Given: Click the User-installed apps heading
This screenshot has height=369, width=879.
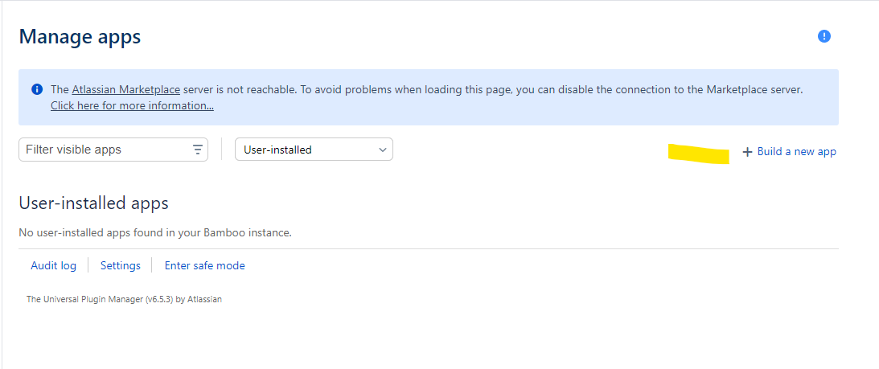Looking at the screenshot, I should (93, 203).
